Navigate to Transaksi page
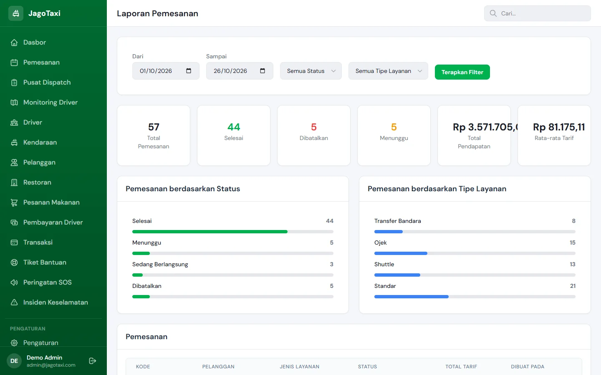 (x=53, y=242)
